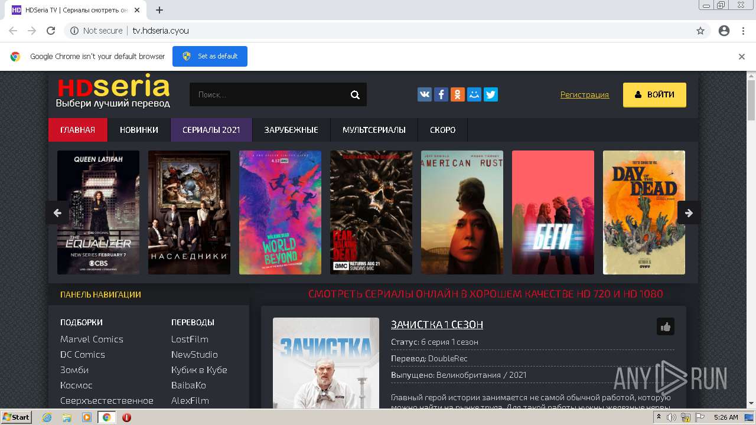
Task: Click the HDseria site logo
Action: pos(113,93)
